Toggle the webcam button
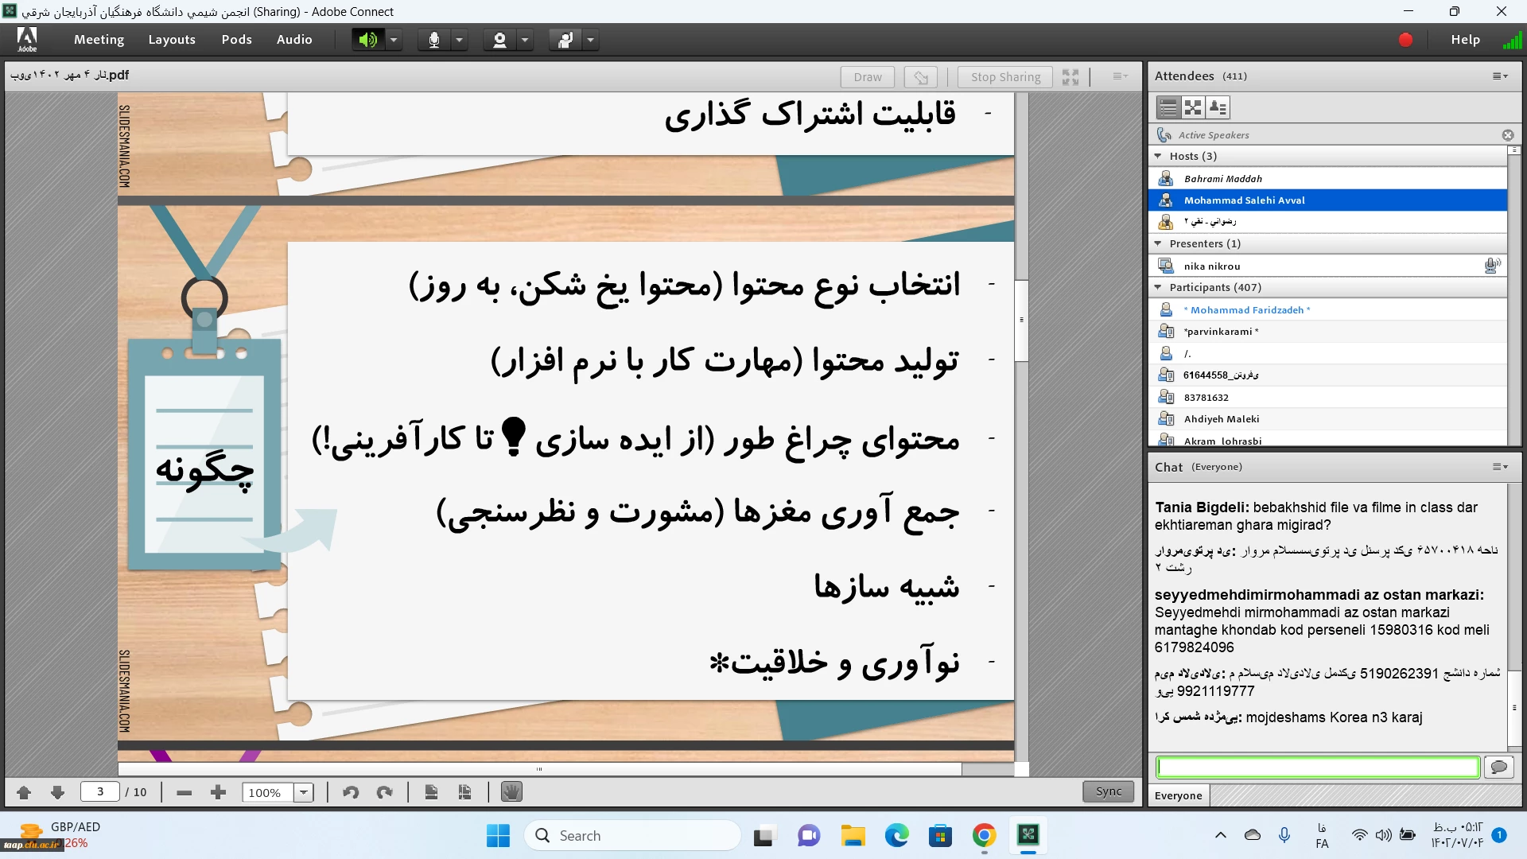The image size is (1527, 859). coord(499,40)
